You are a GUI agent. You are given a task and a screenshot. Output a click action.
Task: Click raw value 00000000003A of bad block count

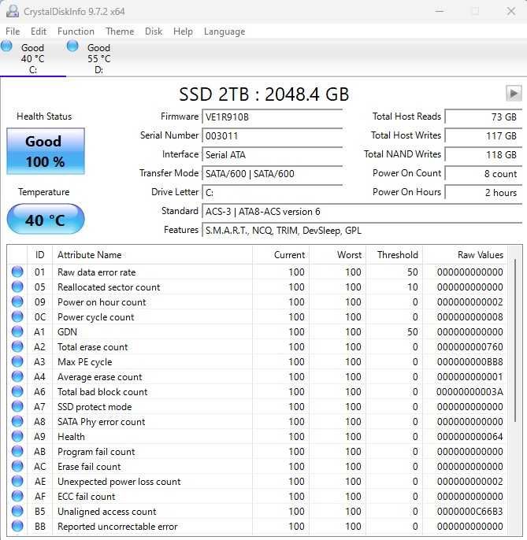click(469, 391)
